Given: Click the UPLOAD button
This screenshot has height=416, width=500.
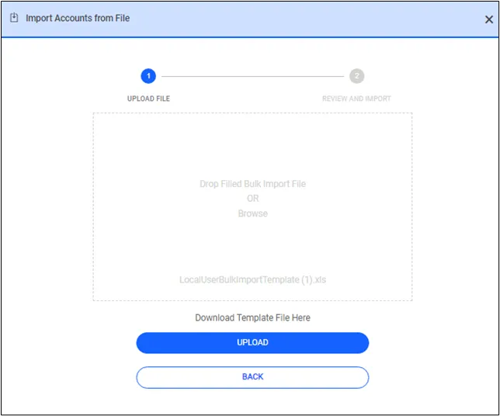Looking at the screenshot, I should point(252,343).
